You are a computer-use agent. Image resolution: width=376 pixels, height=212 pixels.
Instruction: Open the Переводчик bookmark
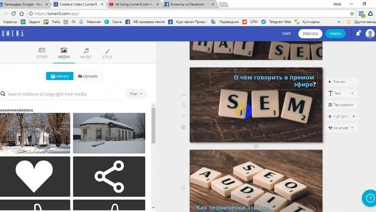[x=225, y=22]
